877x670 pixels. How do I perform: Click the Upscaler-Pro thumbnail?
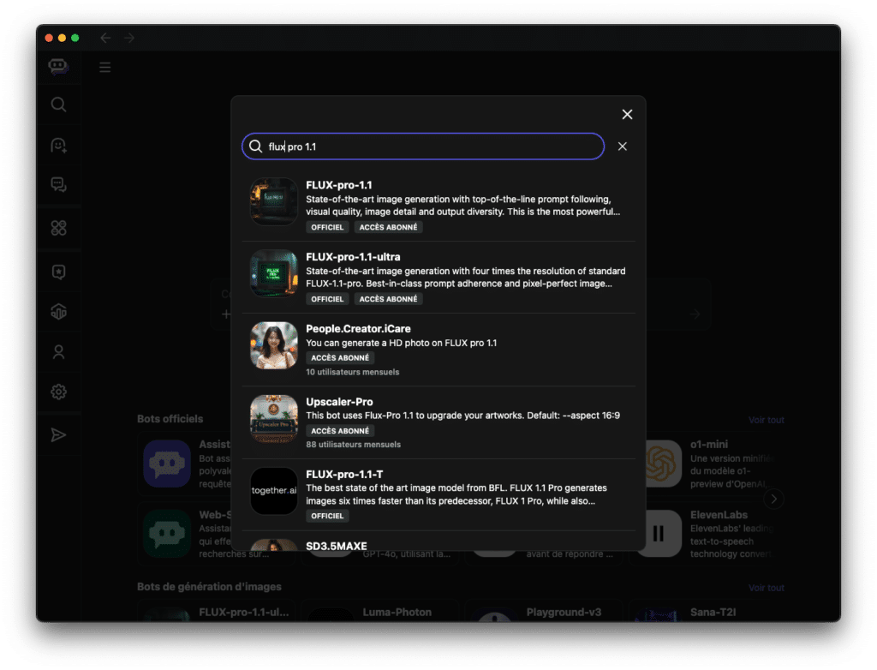pos(273,419)
